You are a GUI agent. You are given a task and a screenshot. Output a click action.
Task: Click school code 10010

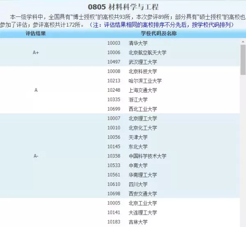(x=114, y=127)
